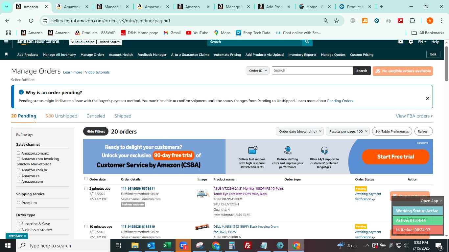
Task: Open Automate Pricing in the nav bar
Action: 227,54
